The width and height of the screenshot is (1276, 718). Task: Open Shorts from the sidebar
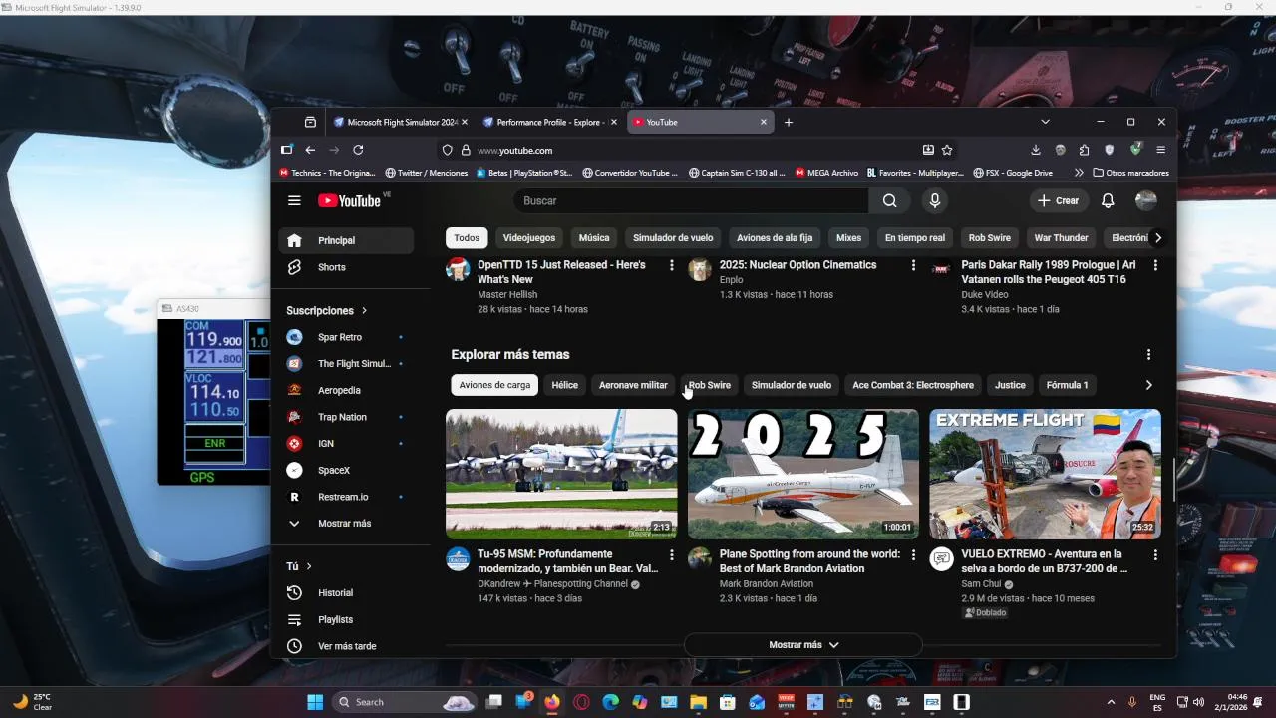pos(345,267)
